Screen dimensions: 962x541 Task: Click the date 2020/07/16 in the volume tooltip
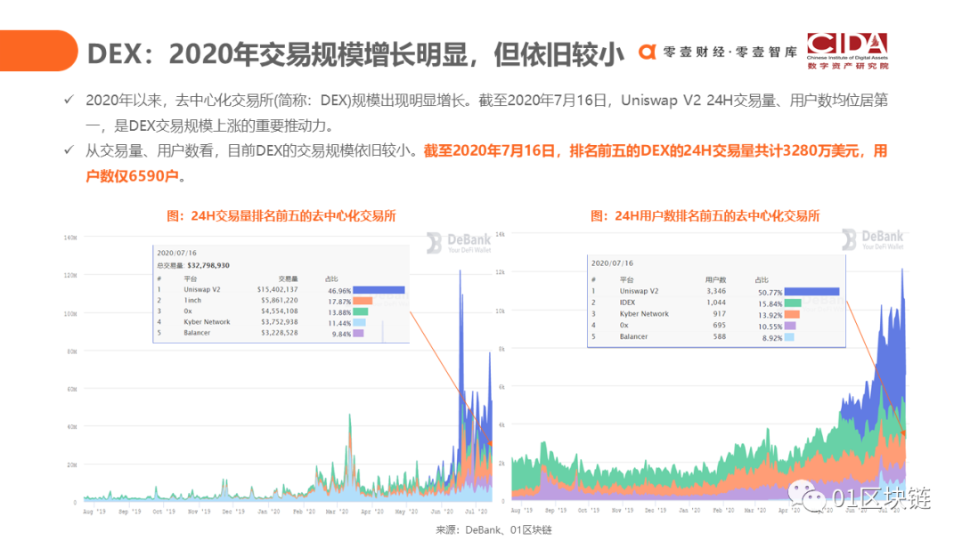[176, 253]
